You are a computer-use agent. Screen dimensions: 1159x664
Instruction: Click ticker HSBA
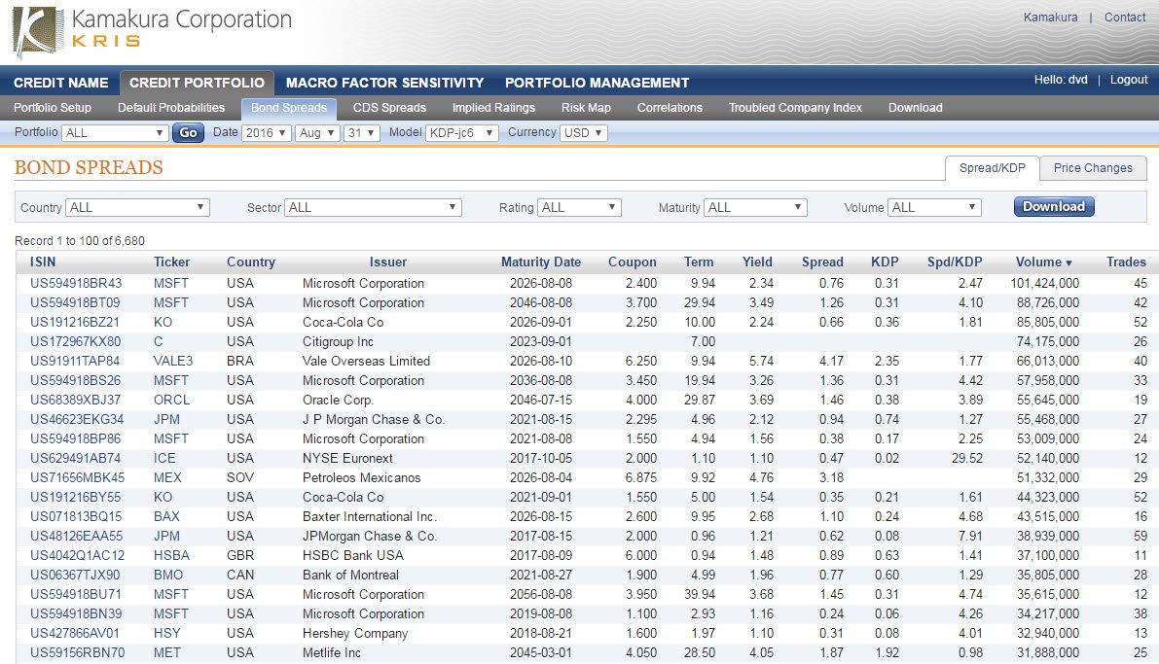pyautogui.click(x=171, y=555)
